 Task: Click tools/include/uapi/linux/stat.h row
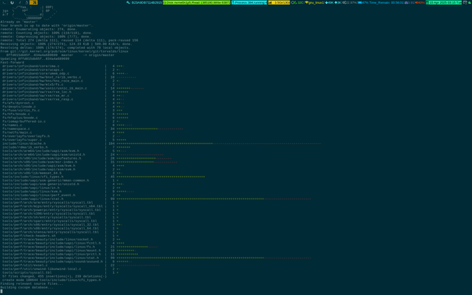click(157, 198)
